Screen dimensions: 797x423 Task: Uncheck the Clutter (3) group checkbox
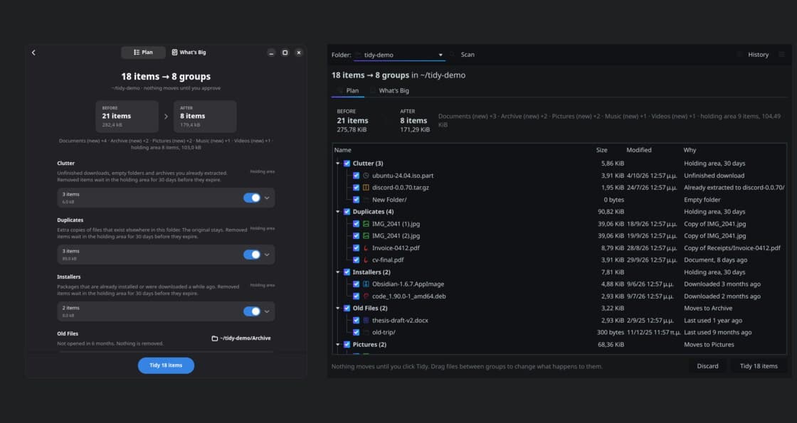(347, 164)
